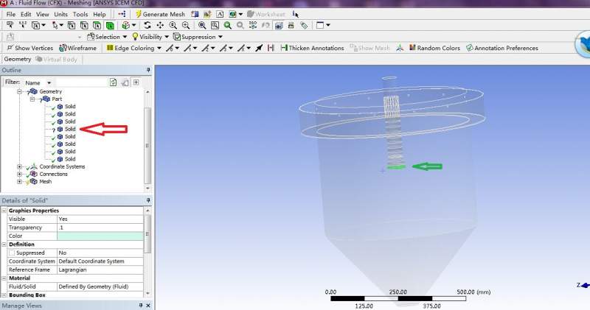Collapse the Geometry tree node
This screenshot has width=590, height=310.
pos(20,92)
